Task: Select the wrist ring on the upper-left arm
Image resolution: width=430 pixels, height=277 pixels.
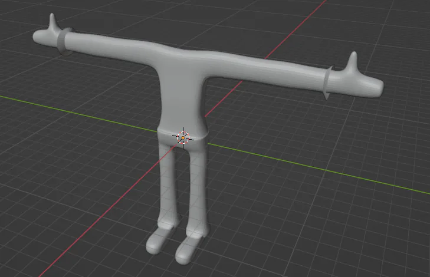Action: tap(63, 41)
